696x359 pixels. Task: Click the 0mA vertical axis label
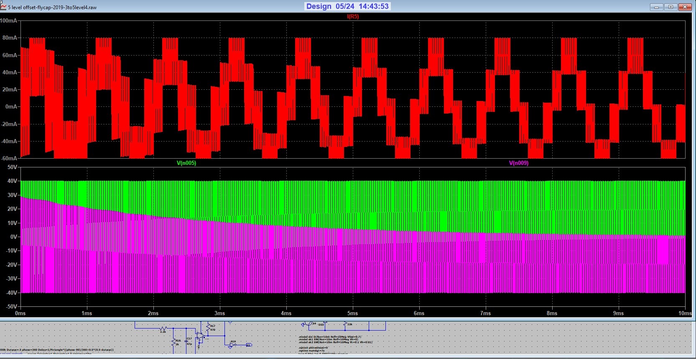tap(11, 106)
